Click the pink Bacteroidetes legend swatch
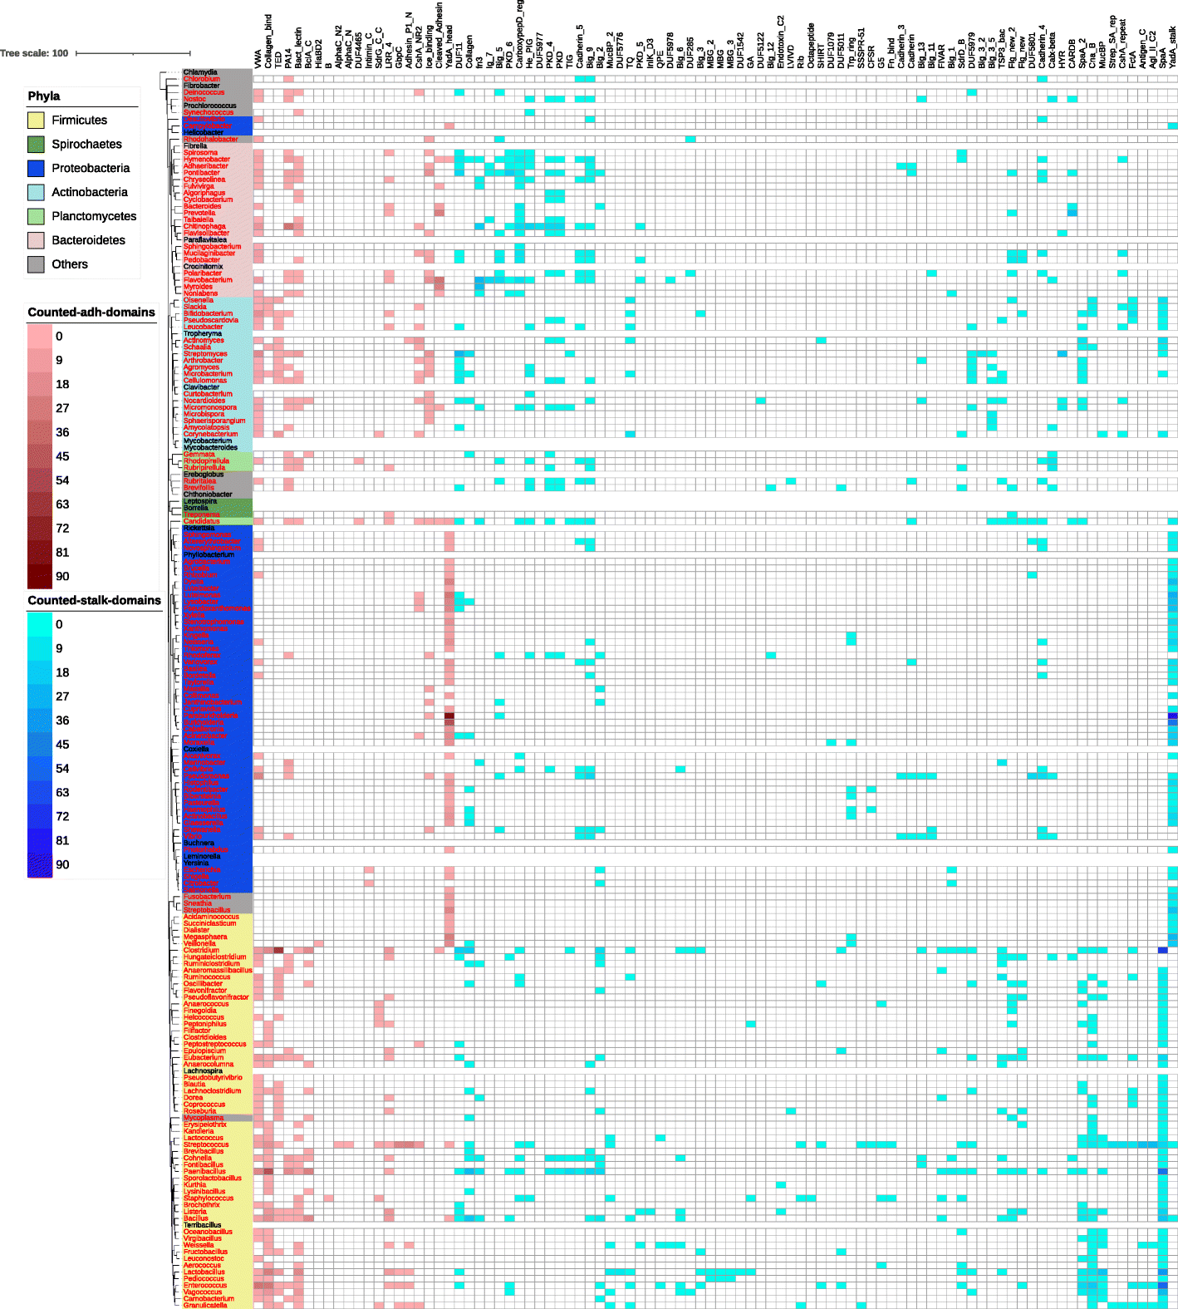This screenshot has width=1178, height=1309. tap(36, 241)
